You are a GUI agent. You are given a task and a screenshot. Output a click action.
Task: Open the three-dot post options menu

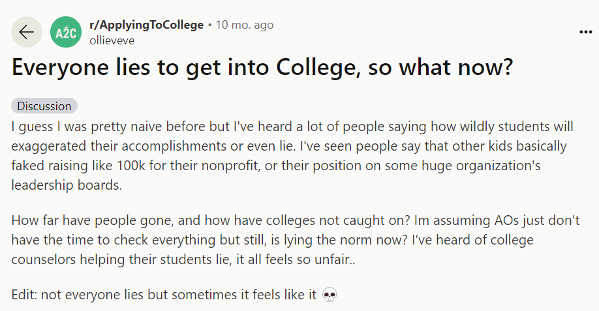coord(585,32)
